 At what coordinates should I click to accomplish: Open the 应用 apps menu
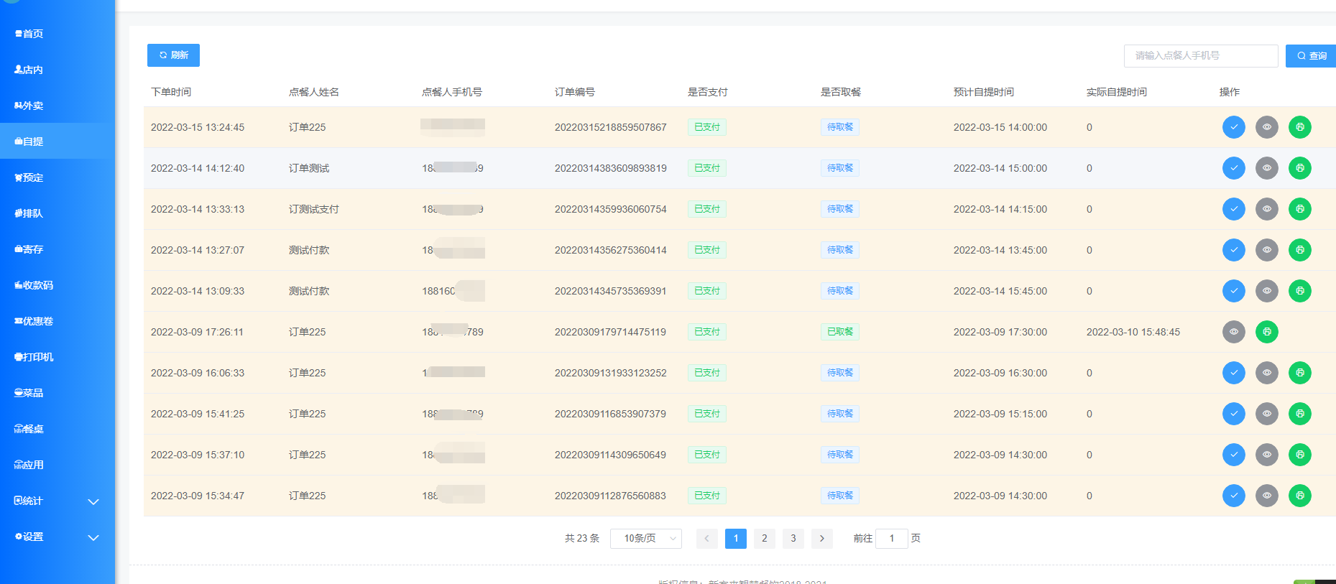click(57, 465)
